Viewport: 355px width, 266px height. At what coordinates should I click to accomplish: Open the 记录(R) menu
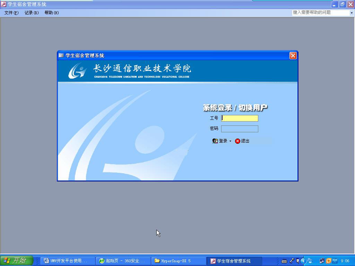click(32, 13)
